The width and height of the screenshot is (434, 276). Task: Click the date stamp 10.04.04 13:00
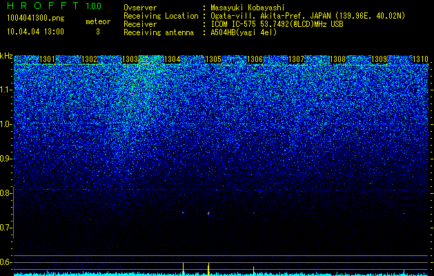point(35,32)
